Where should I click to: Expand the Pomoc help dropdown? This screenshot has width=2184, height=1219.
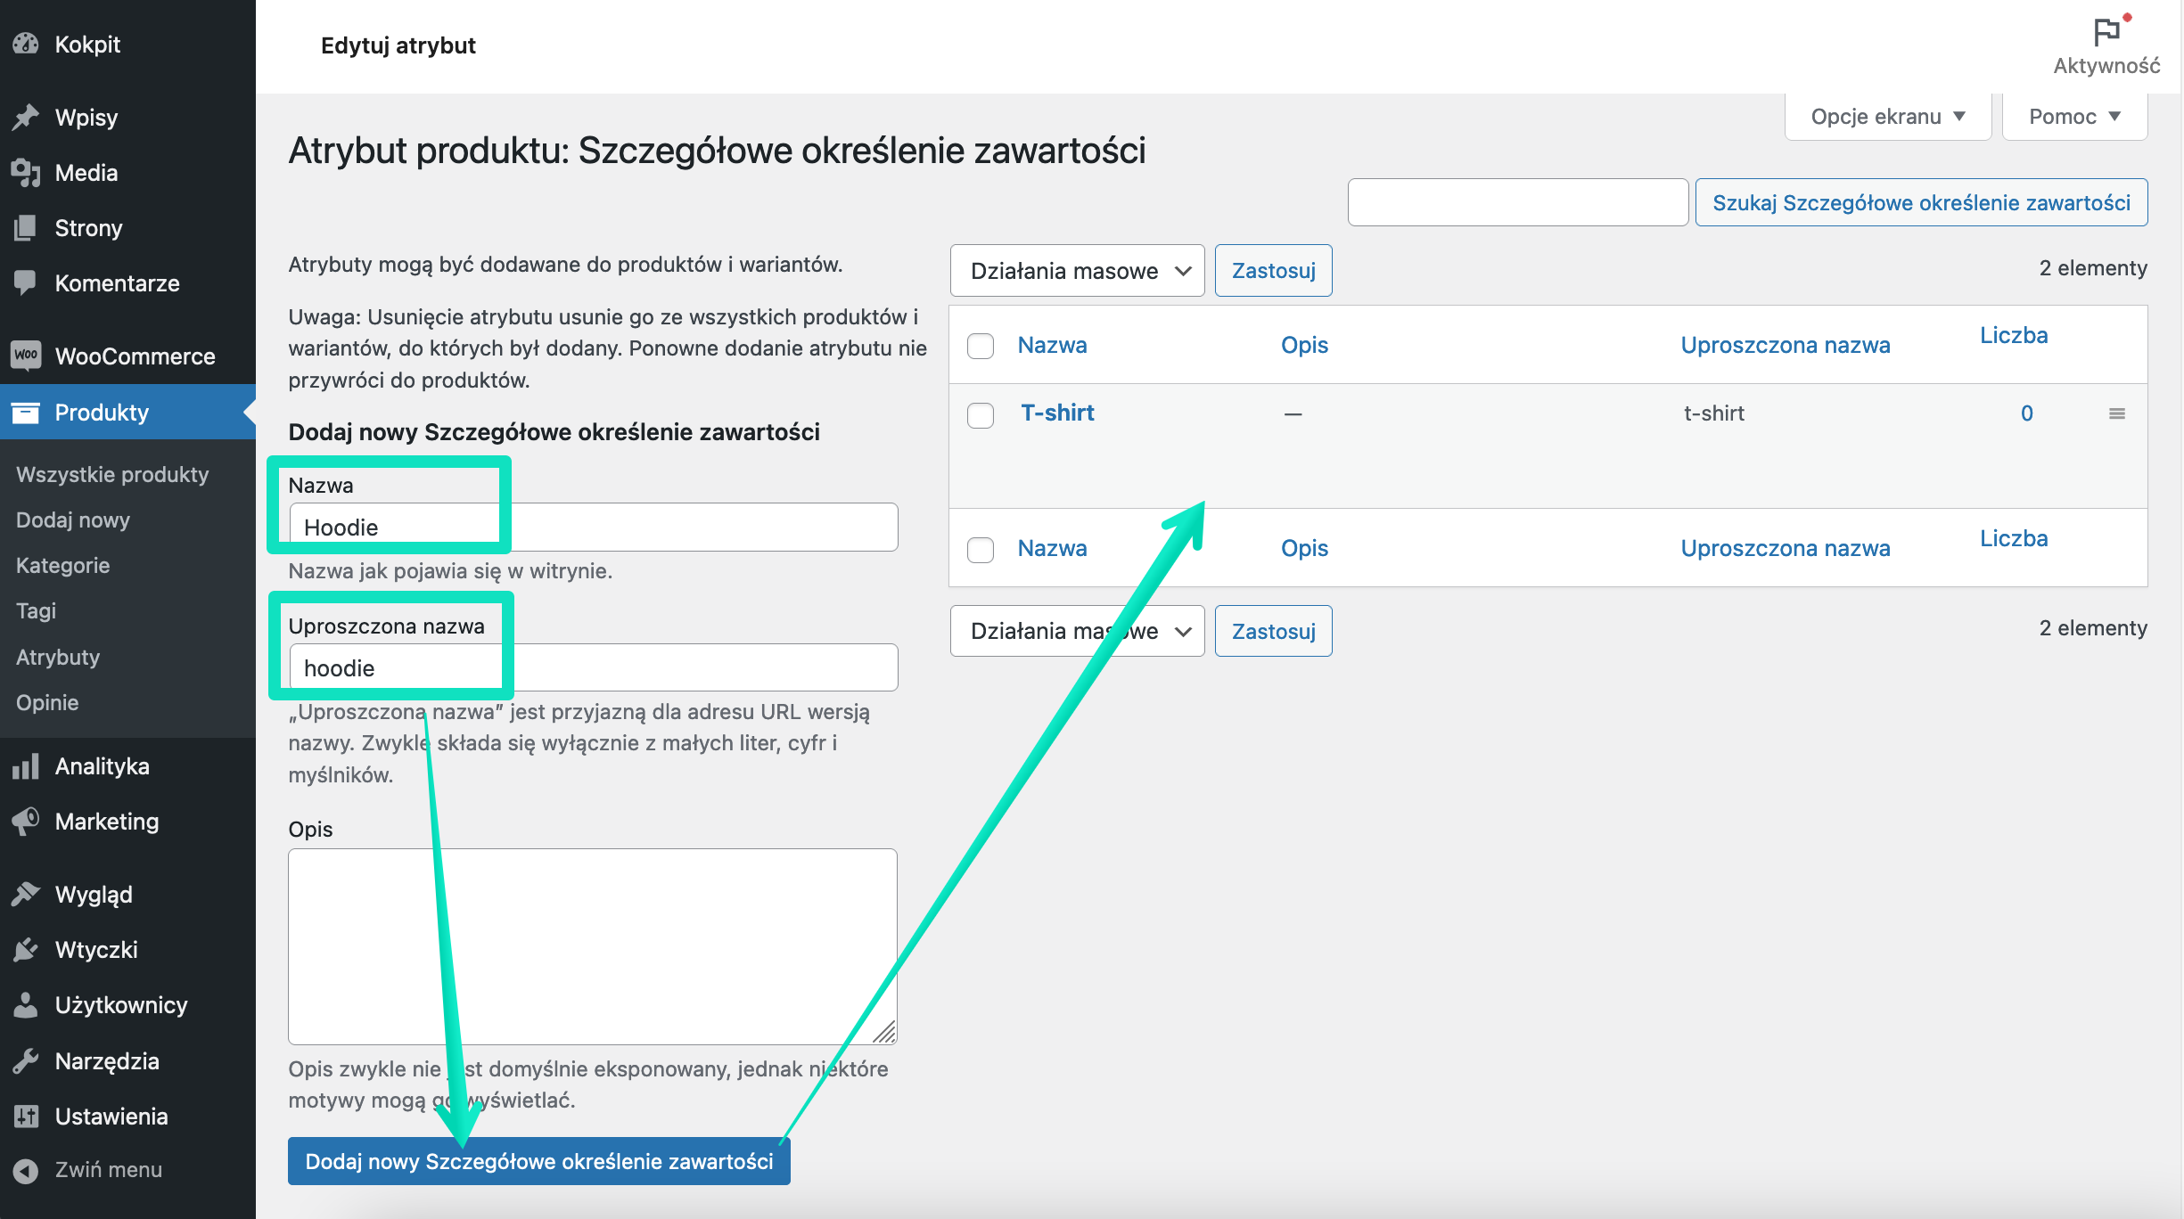tap(2074, 117)
